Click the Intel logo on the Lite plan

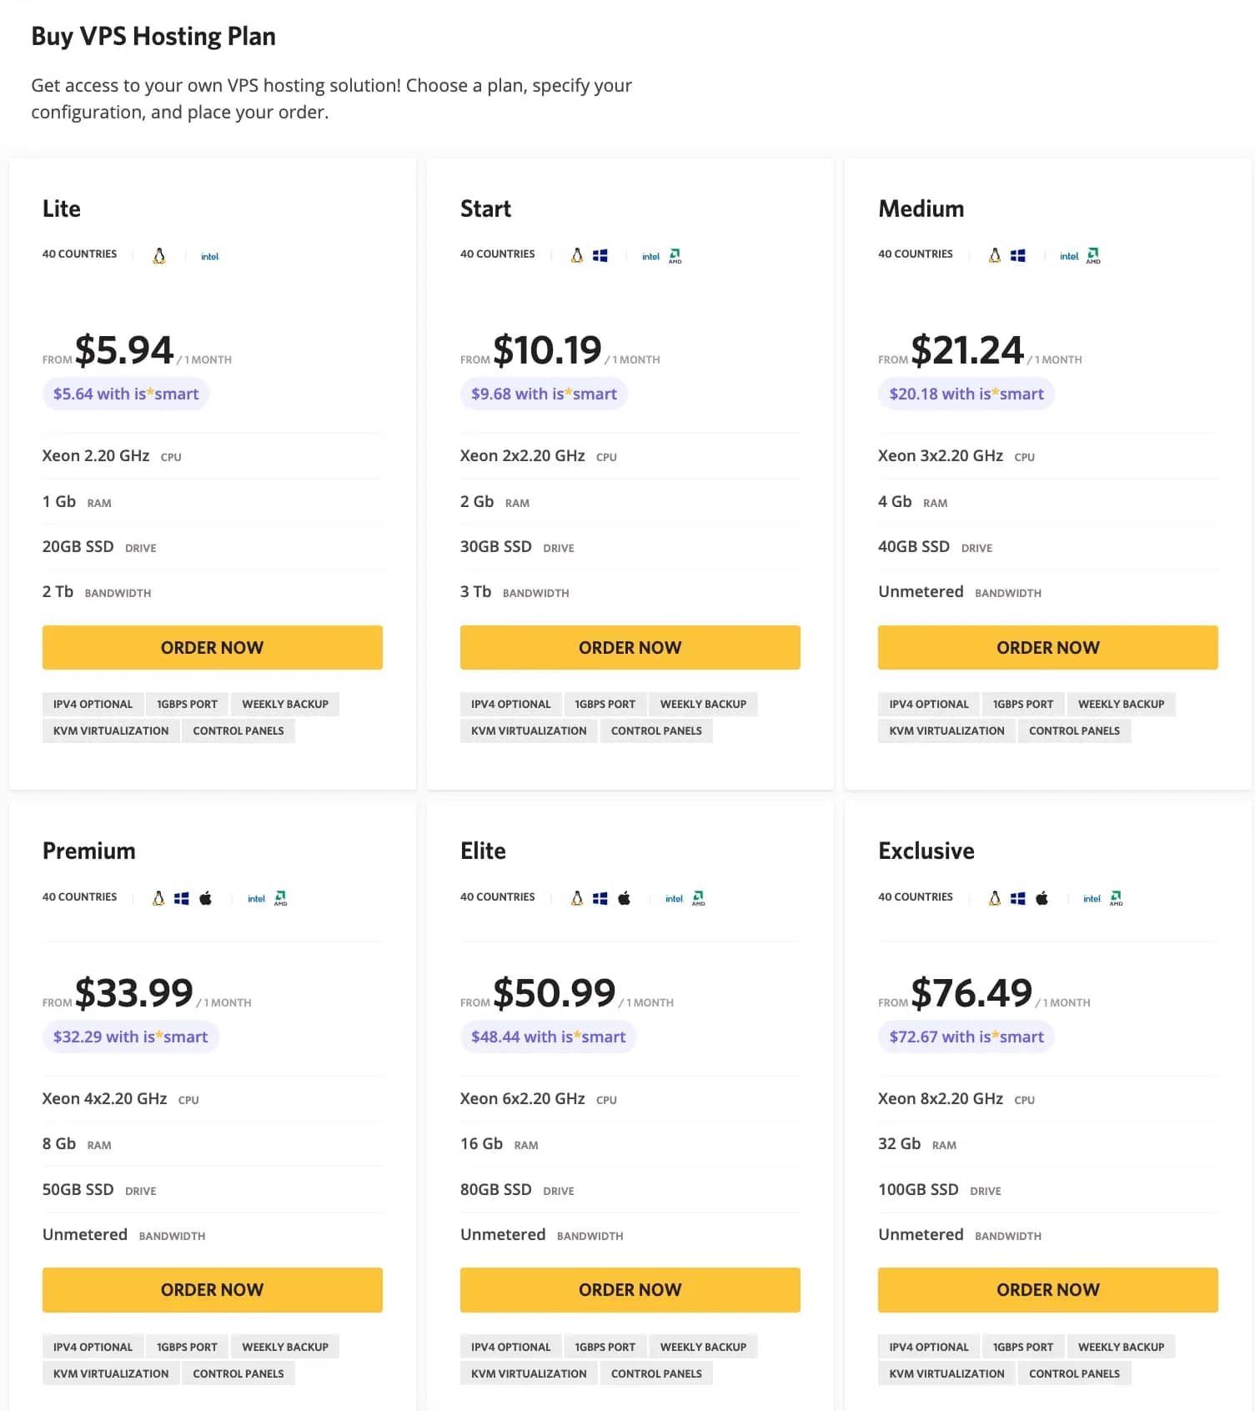[x=209, y=256]
